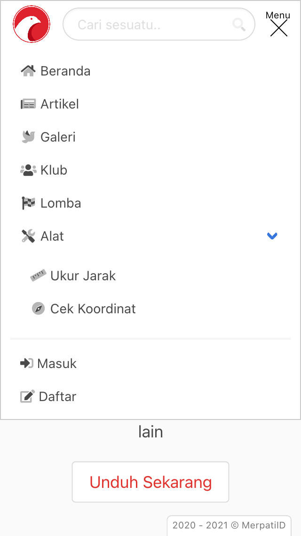
Task: Click the Masuk login link
Action: coord(56,364)
